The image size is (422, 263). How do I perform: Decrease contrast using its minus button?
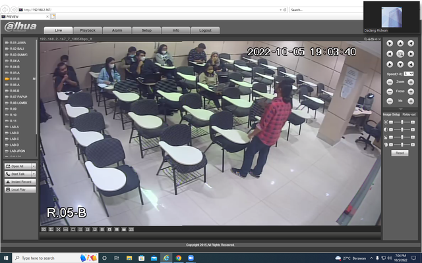391,130
